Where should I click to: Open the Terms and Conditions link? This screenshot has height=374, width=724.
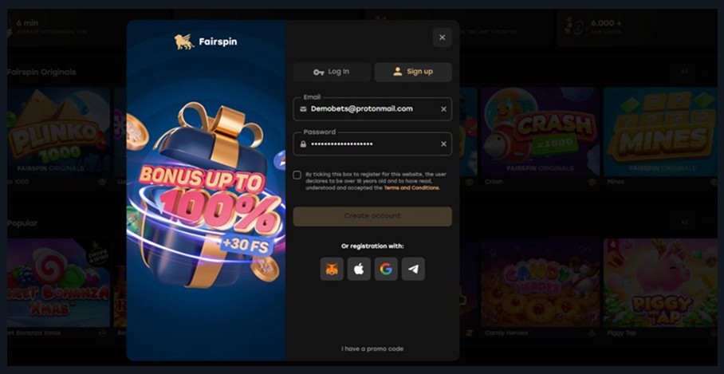(411, 188)
